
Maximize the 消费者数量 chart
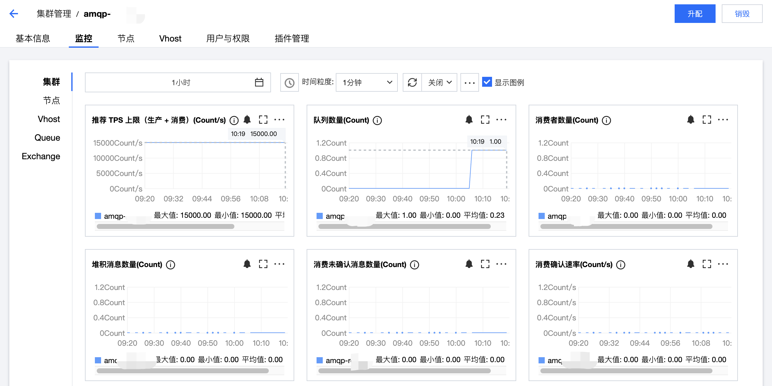click(x=707, y=120)
